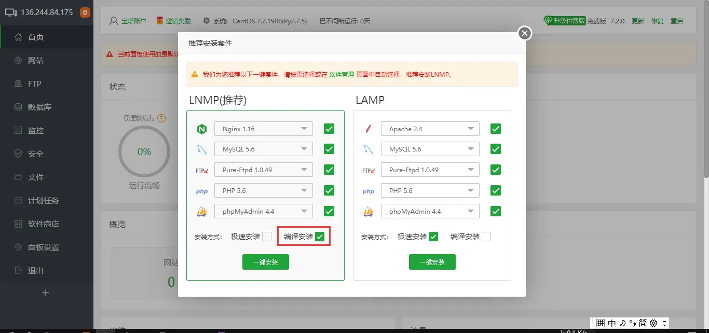Open the LNMP PHP 5.6 version dropdown
Image resolution: width=709 pixels, height=333 pixels.
click(x=264, y=190)
